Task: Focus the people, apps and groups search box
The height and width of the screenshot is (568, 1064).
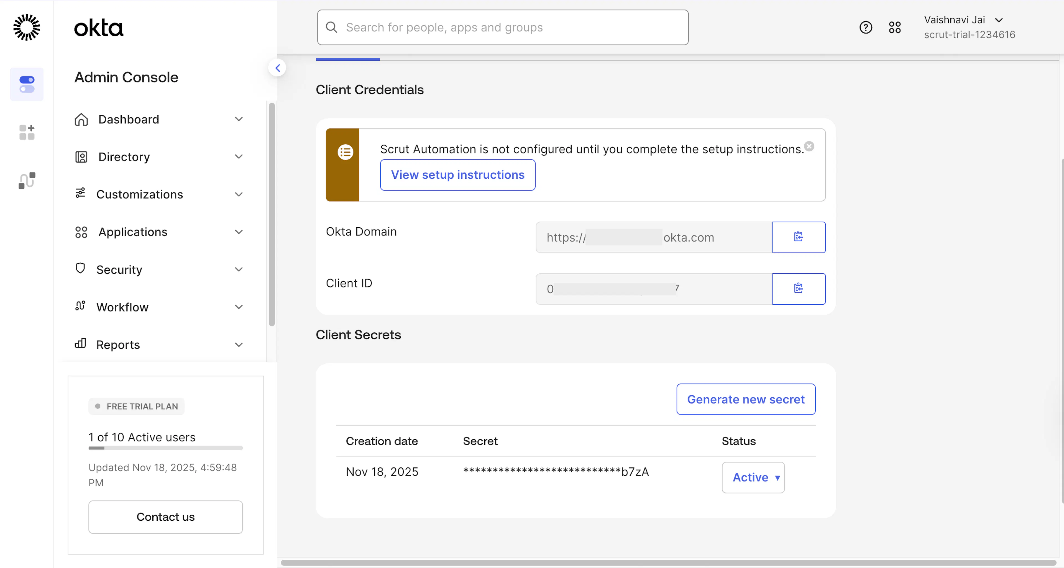Action: (x=503, y=27)
